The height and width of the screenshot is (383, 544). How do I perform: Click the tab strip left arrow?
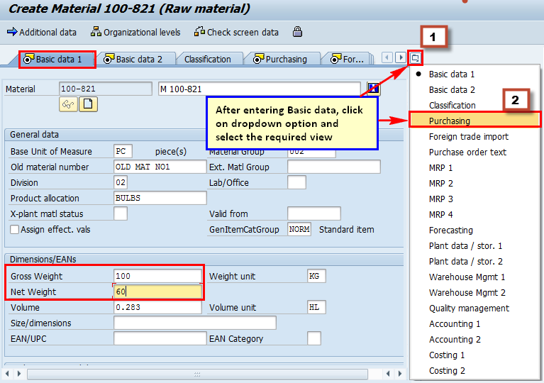[387, 57]
